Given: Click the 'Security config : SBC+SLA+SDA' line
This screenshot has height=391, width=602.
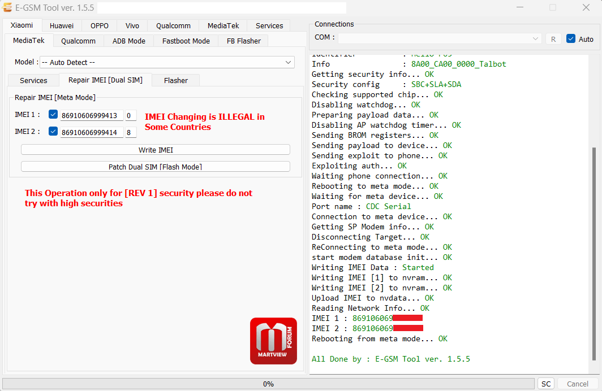Looking at the screenshot, I should point(386,84).
